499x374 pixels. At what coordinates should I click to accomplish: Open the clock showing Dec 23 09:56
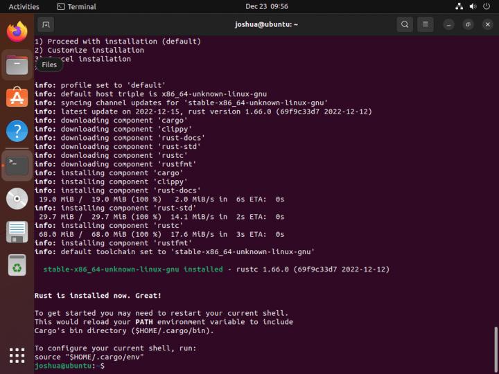coord(267,6)
